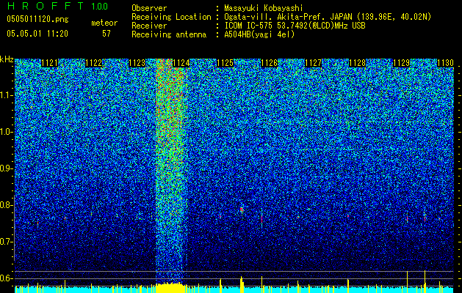
Task: Click the 1127 time marker
Action: coord(313,63)
